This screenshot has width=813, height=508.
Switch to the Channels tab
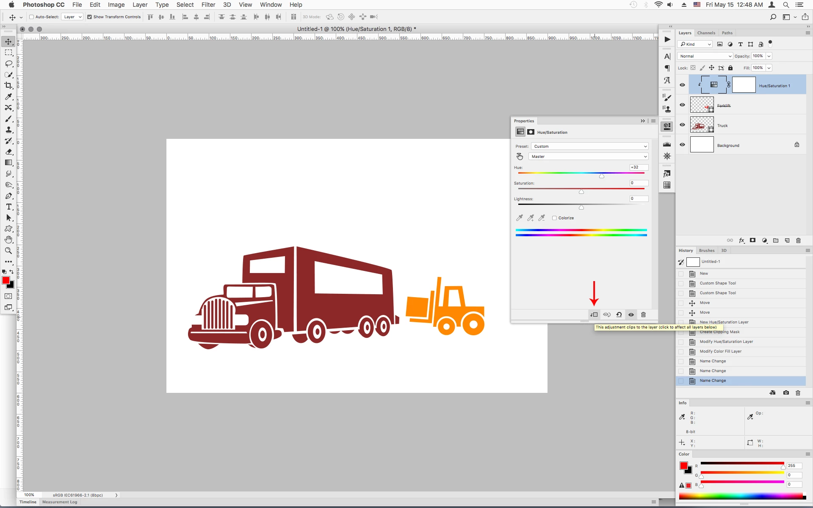coord(706,33)
